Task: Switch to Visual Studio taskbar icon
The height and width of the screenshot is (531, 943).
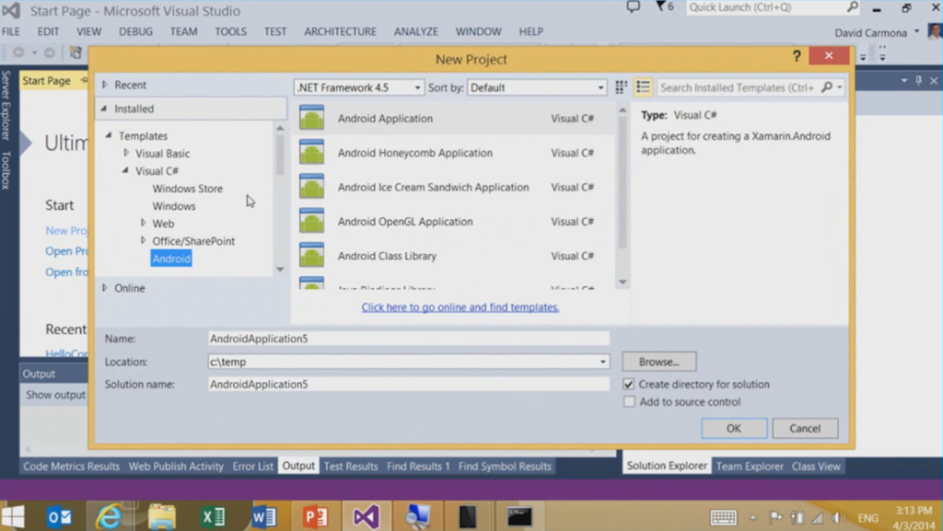Action: click(x=367, y=516)
